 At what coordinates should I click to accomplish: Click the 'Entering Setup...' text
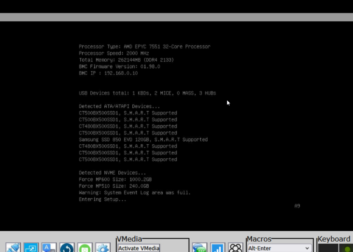pyautogui.click(x=102, y=199)
